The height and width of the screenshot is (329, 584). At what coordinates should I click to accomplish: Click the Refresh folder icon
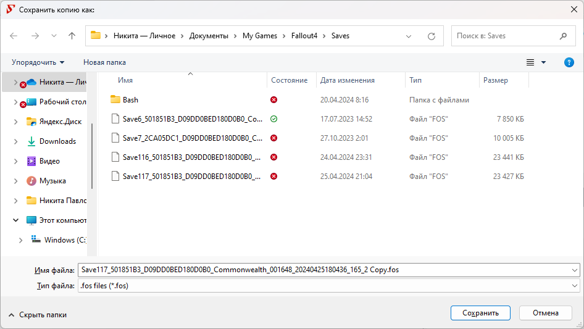(431, 36)
